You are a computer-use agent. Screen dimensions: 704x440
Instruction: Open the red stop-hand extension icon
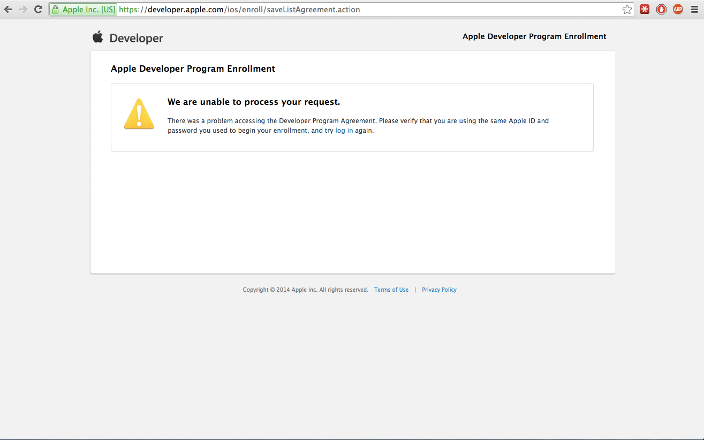click(x=661, y=9)
